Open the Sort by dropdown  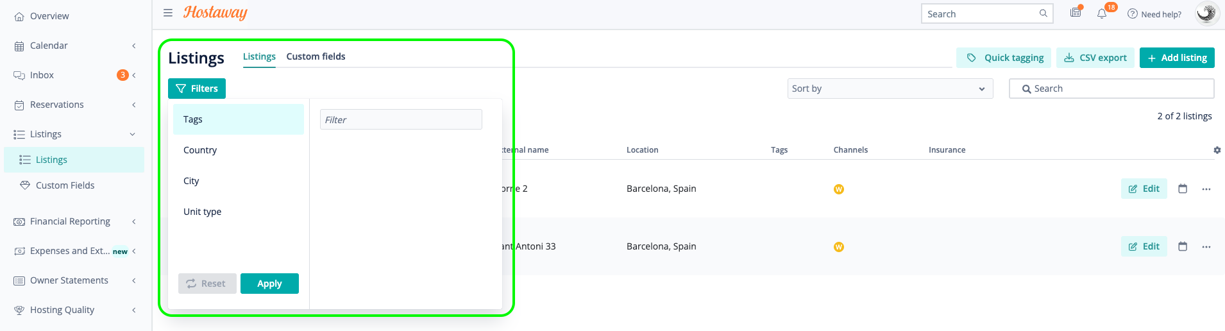890,89
